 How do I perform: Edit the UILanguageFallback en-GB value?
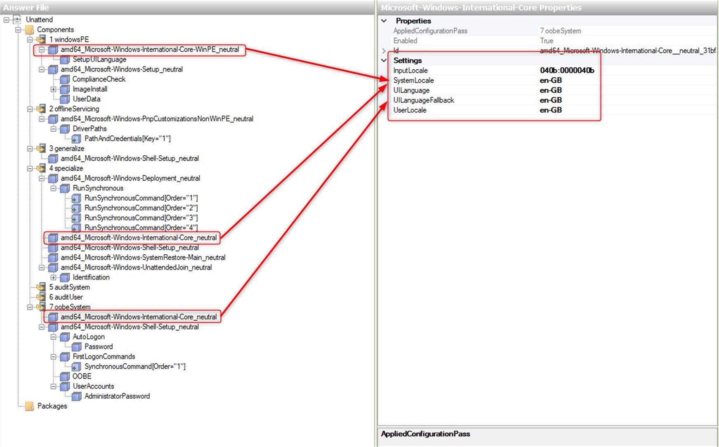point(551,100)
